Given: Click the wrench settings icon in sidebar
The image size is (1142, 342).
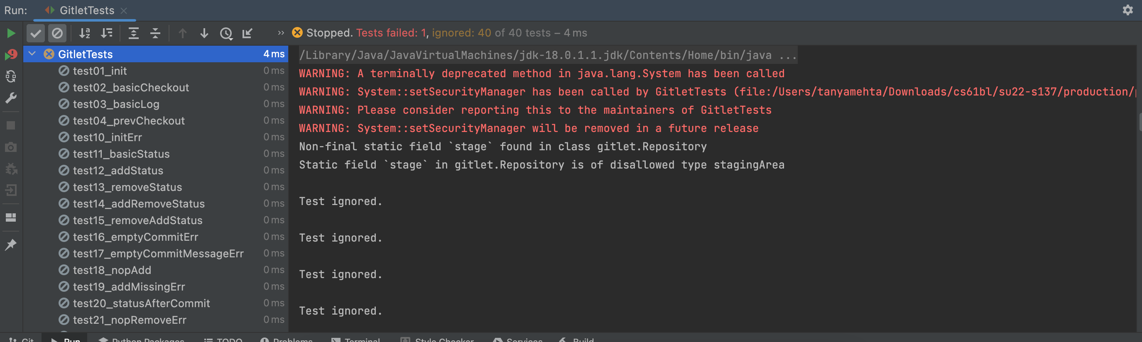Looking at the screenshot, I should point(11,98).
